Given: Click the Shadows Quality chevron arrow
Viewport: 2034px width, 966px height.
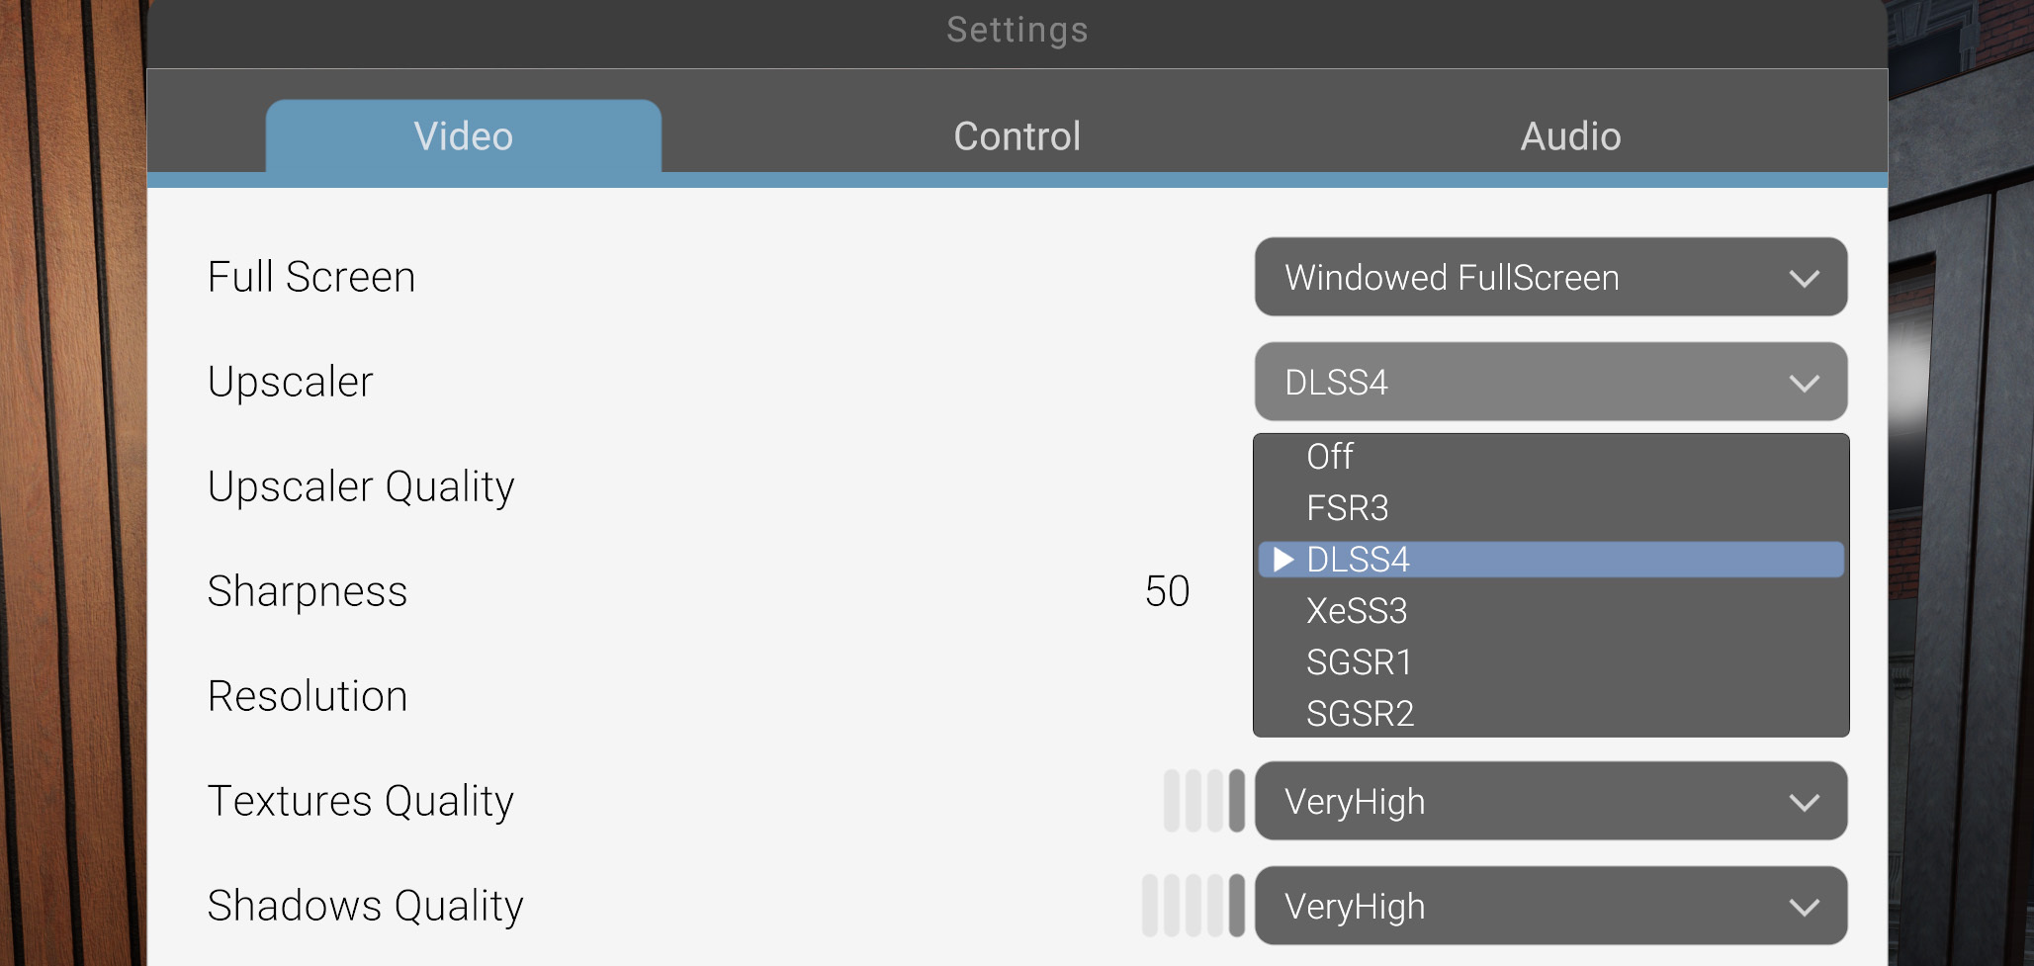Looking at the screenshot, I should [x=1805, y=908].
